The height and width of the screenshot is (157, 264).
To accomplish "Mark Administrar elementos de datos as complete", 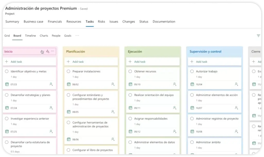I will pyautogui.click(x=130, y=142).
